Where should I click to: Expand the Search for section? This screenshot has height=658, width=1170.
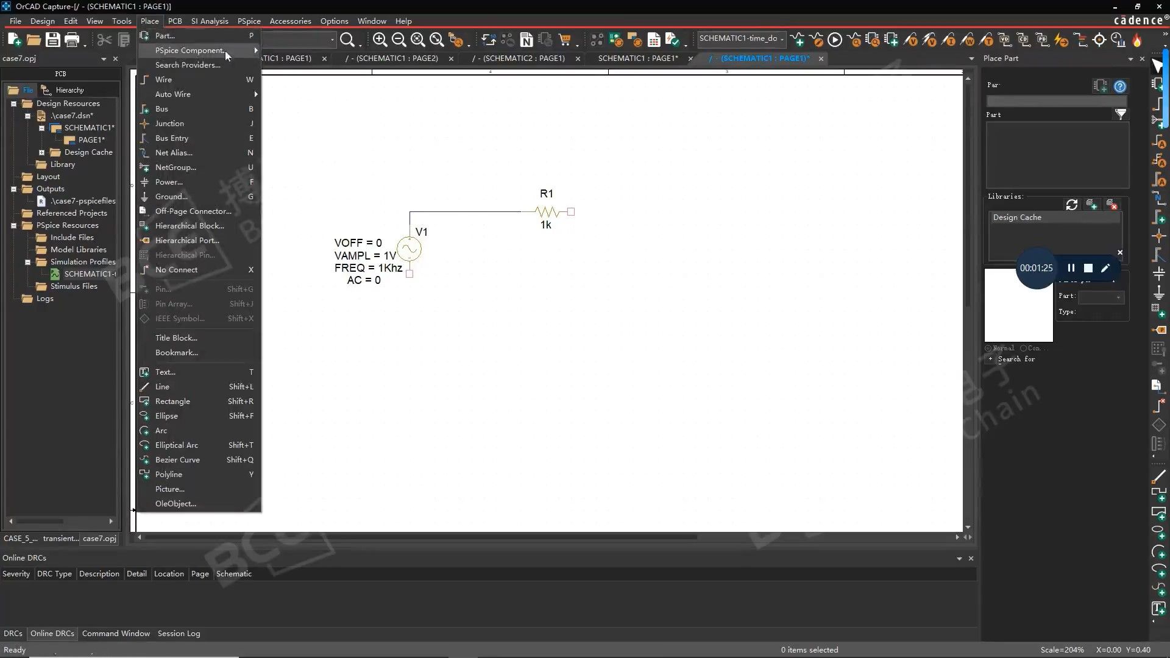pos(990,359)
